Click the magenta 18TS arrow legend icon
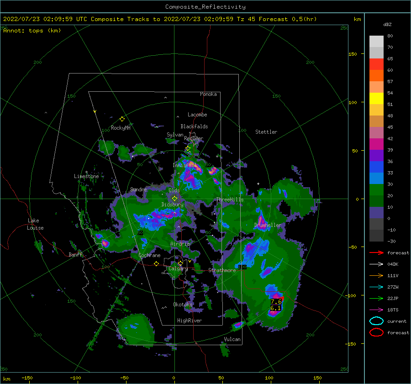 [376, 310]
